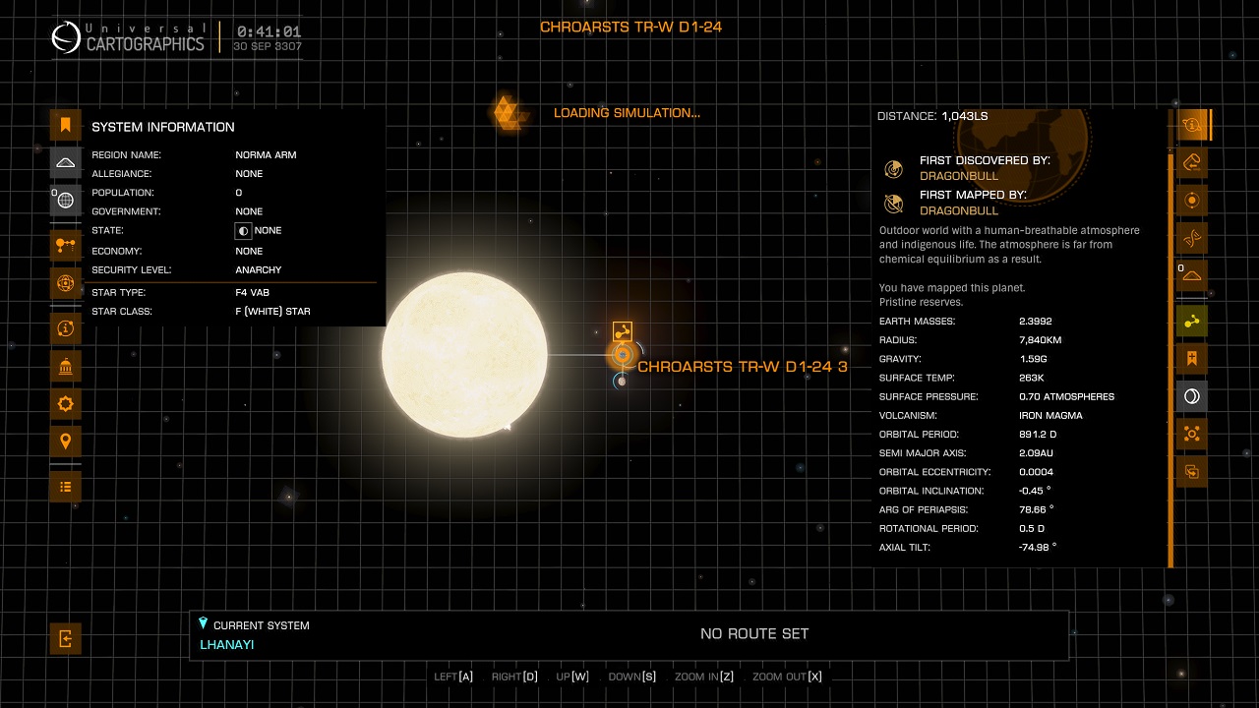Image resolution: width=1259 pixels, height=708 pixels.
Task: Click the DISTANCE: 1,043LS readout
Action: click(x=932, y=116)
